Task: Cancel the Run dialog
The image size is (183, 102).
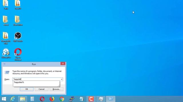Action: 41,89
